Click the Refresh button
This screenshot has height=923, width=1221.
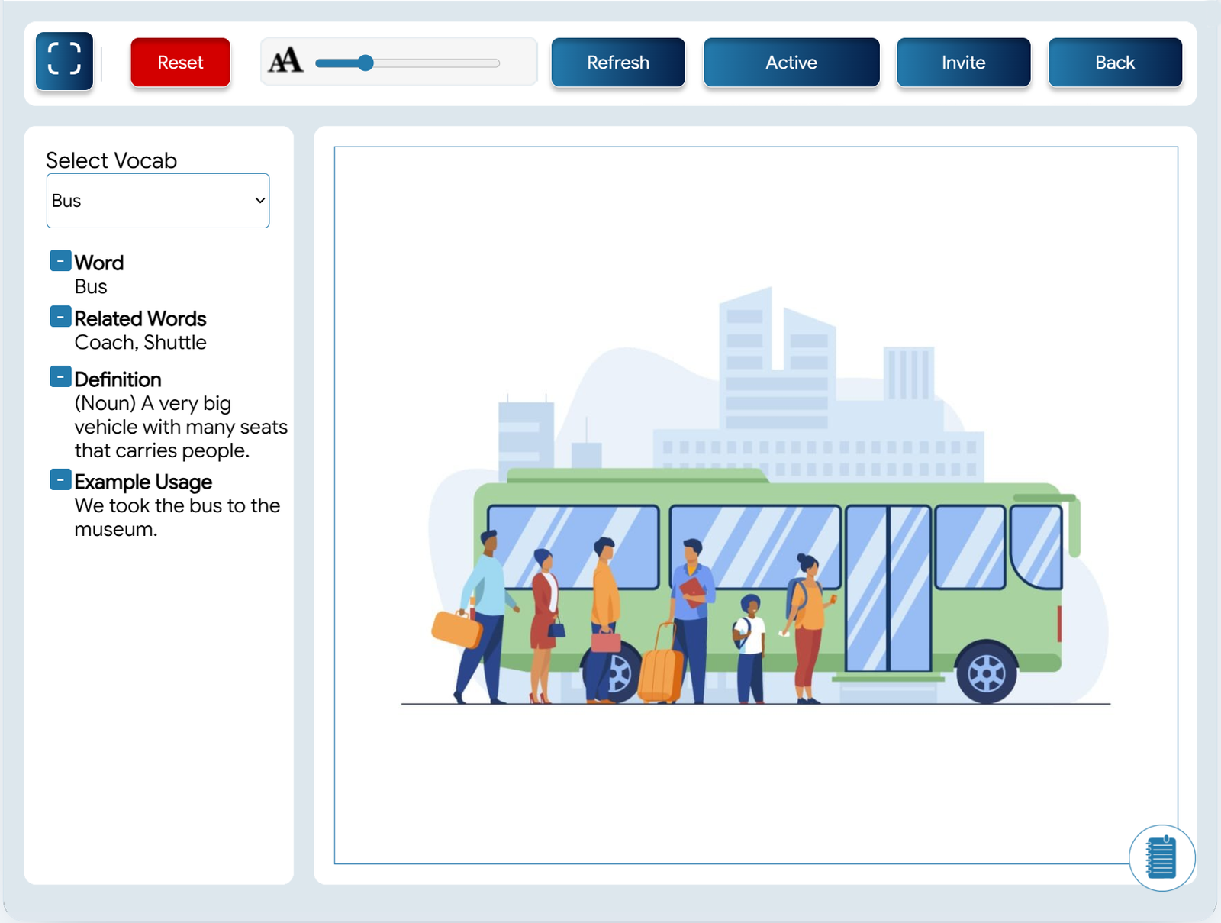click(618, 62)
